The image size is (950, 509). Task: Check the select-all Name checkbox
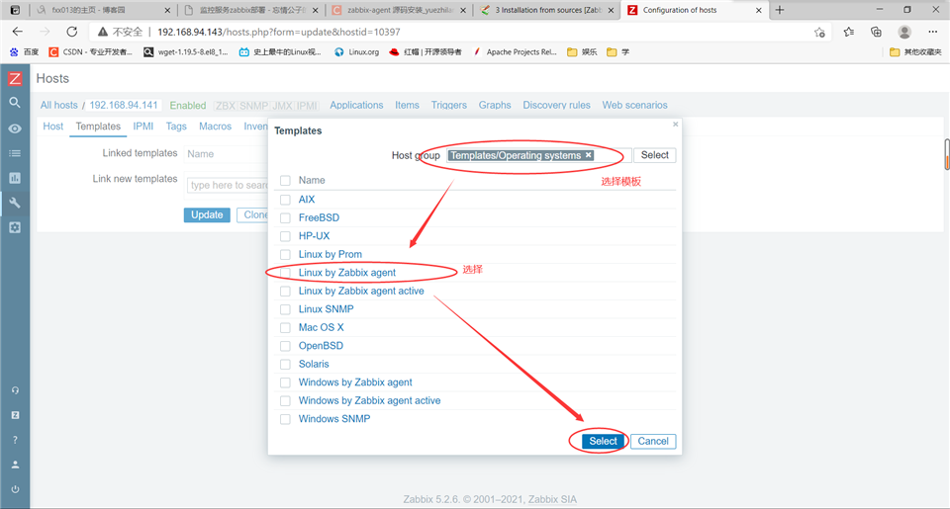[285, 180]
